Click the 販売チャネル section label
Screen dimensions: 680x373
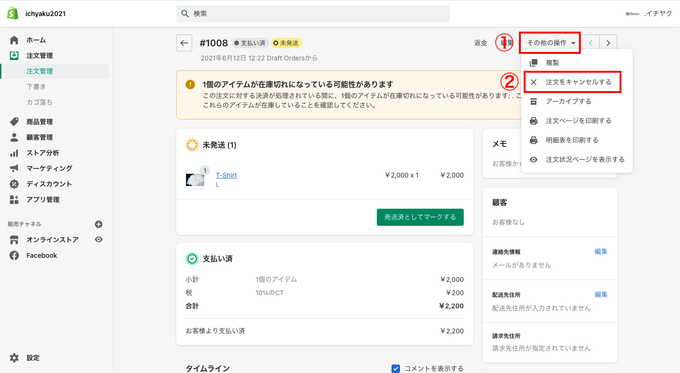[25, 224]
